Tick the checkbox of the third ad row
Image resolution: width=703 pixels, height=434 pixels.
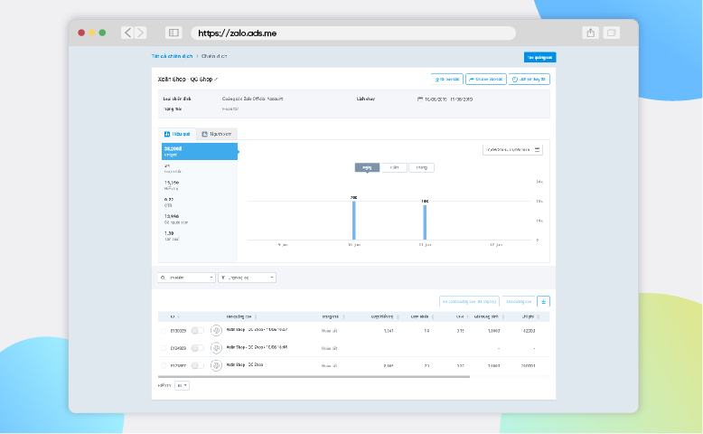pos(164,366)
